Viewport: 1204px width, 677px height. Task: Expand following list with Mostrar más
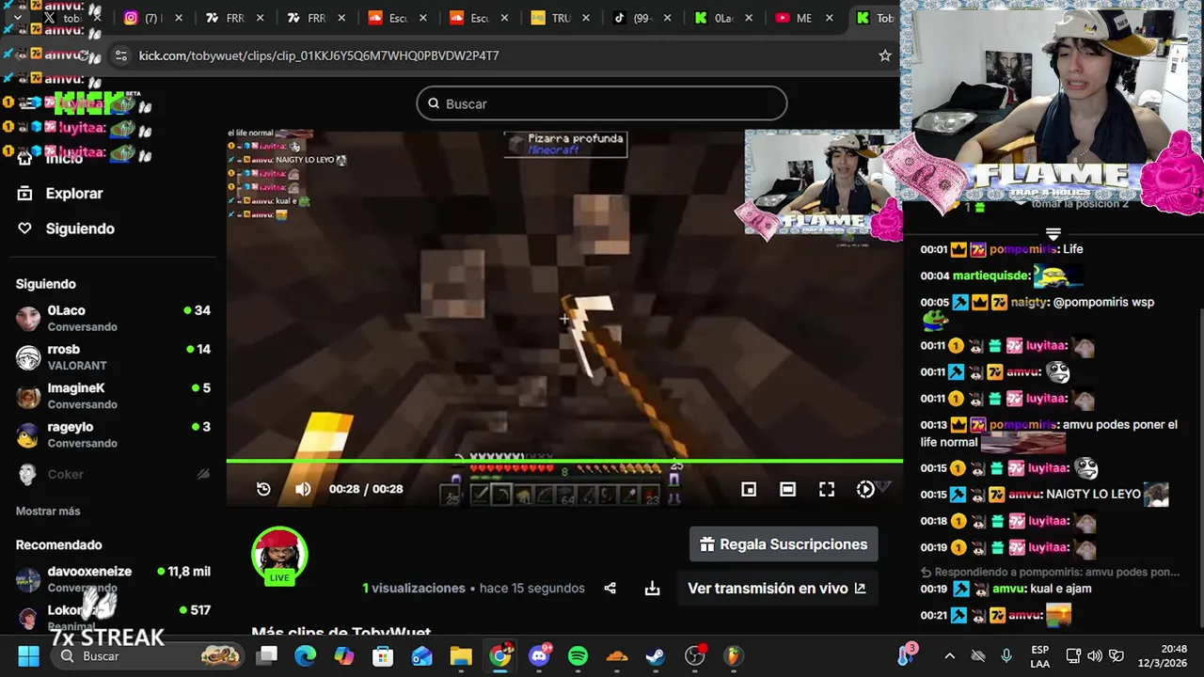click(x=48, y=512)
